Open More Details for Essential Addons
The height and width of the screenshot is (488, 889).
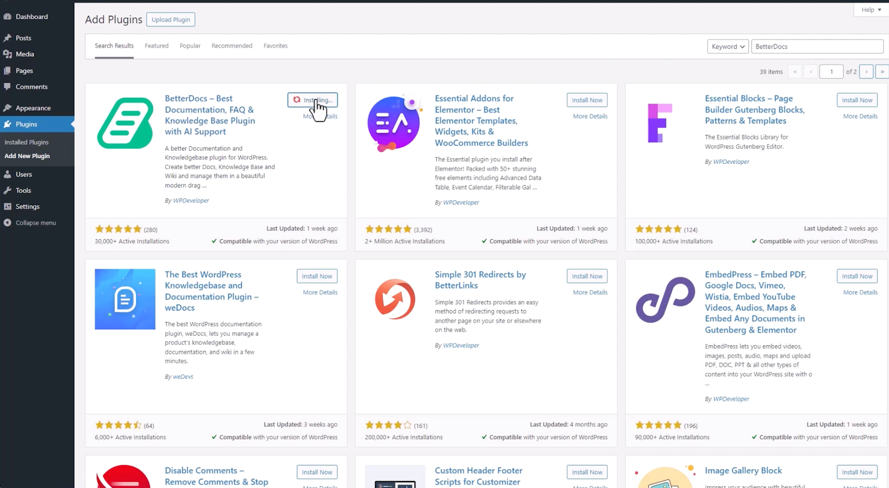pos(590,116)
